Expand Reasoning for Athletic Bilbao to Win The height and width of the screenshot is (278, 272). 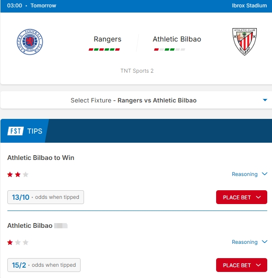pos(250,174)
